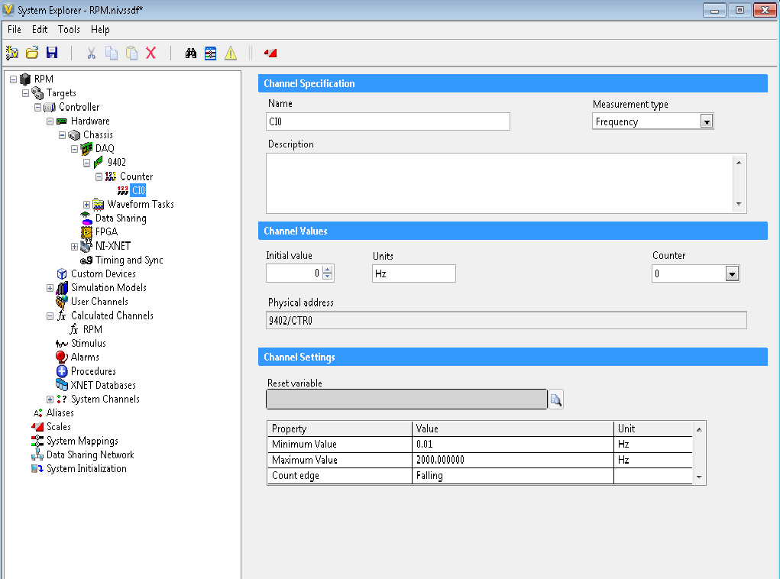Click the User Channels icon
Viewport: 780px width, 579px height.
point(62,302)
